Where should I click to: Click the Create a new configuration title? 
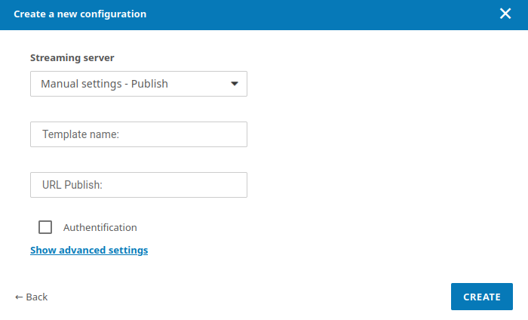(80, 14)
